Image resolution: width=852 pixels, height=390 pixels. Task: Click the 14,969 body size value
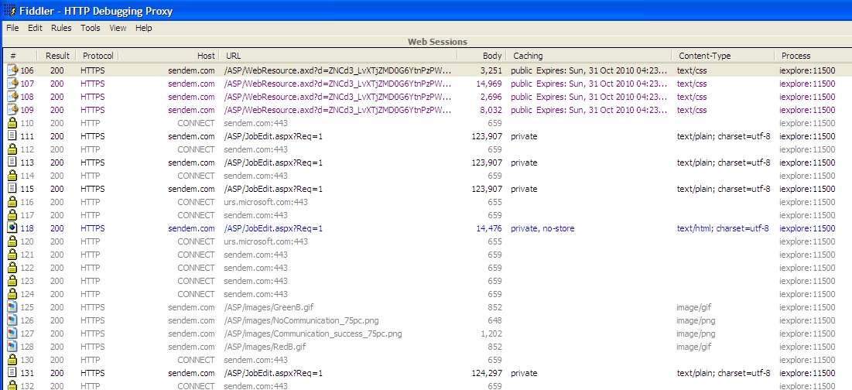489,84
